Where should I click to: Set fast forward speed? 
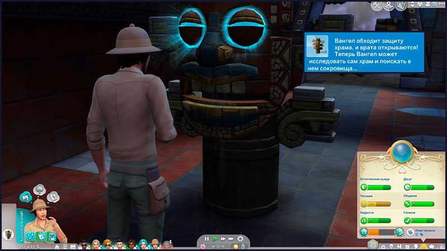(223, 239)
